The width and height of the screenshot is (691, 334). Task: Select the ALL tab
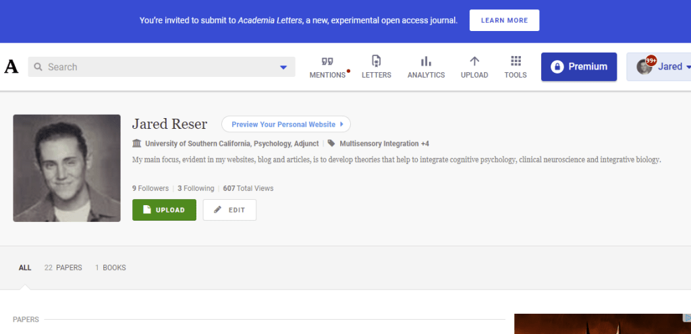click(25, 268)
